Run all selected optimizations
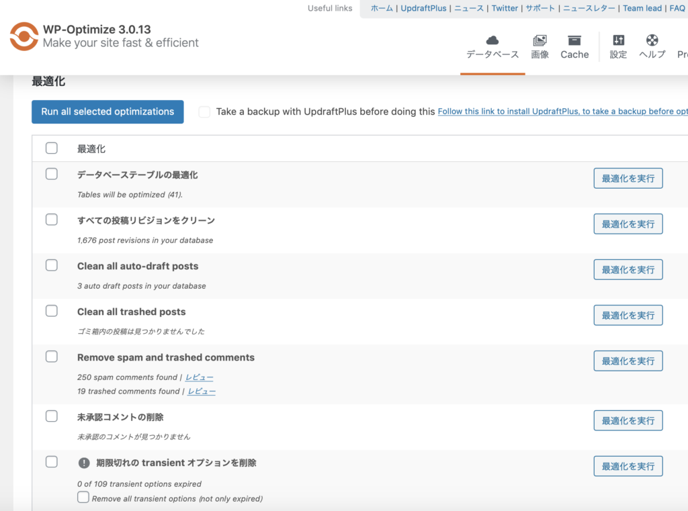The width and height of the screenshot is (688, 511). (x=107, y=112)
